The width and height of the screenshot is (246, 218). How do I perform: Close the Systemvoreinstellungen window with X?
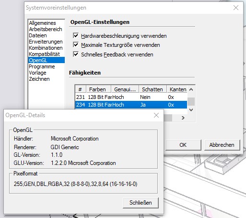[236, 8]
